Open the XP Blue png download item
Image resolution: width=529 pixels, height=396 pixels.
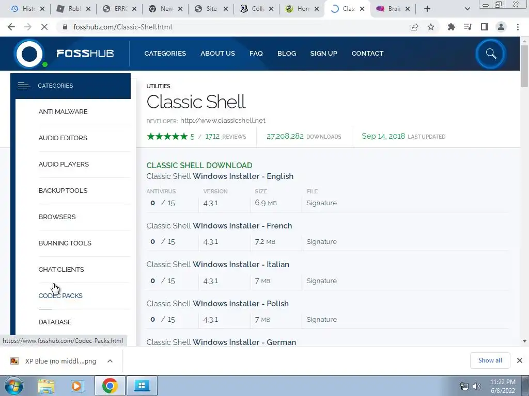(x=54, y=361)
